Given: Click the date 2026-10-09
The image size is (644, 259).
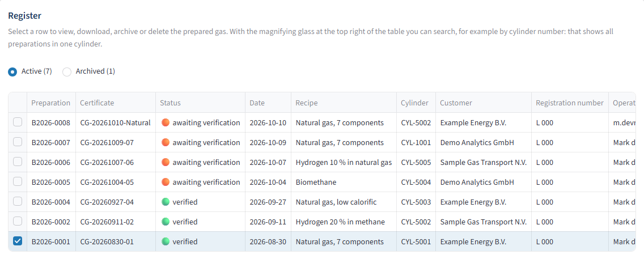Looking at the screenshot, I should coord(268,142).
